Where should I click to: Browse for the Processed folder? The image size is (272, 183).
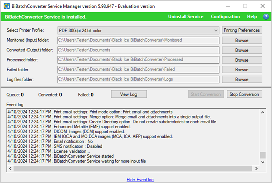tap(242, 60)
